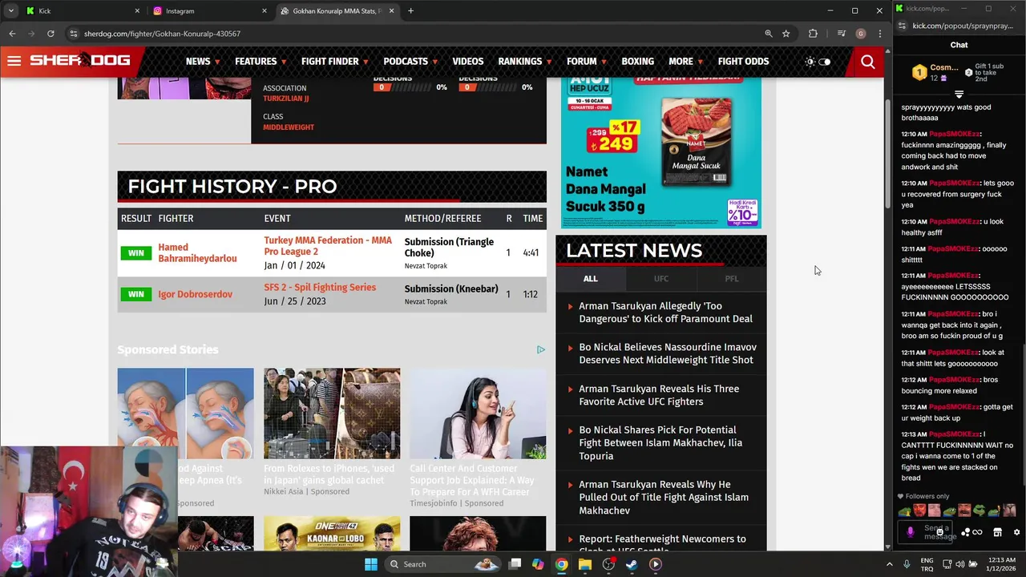Expand the FIGHT FINDER dropdown
Screen dimensions: 1026x577
(x=334, y=62)
